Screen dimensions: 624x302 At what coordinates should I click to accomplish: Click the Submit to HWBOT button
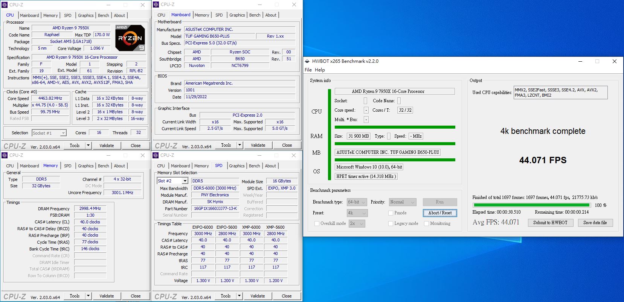[x=550, y=223]
